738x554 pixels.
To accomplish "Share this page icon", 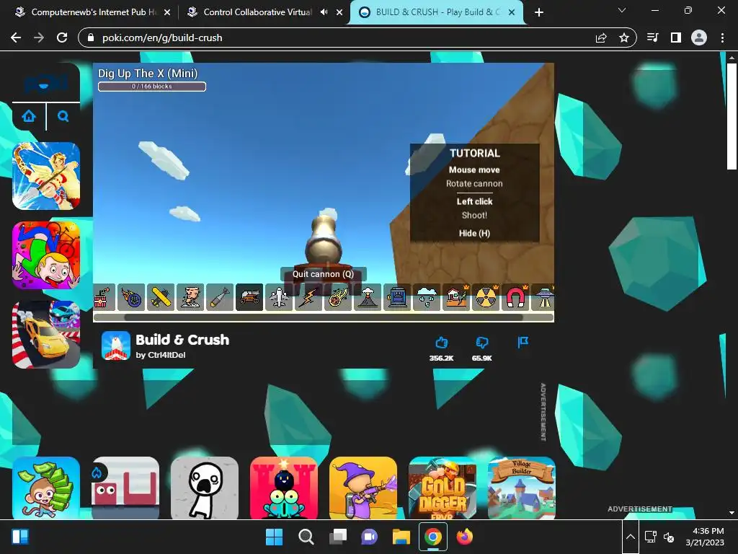I will point(601,38).
